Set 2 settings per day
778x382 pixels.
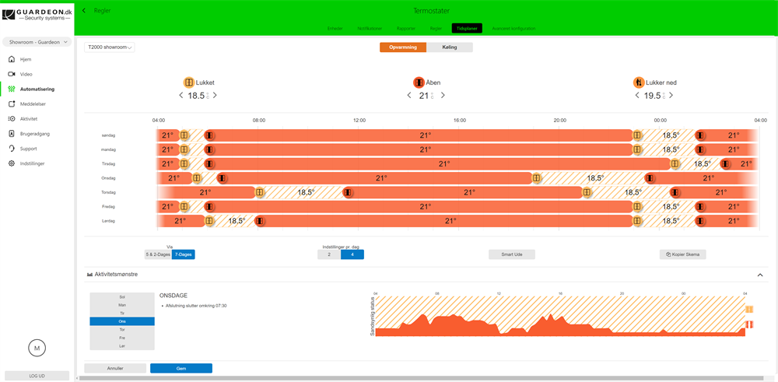(x=329, y=254)
